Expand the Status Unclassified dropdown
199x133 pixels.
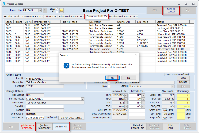(173, 86)
